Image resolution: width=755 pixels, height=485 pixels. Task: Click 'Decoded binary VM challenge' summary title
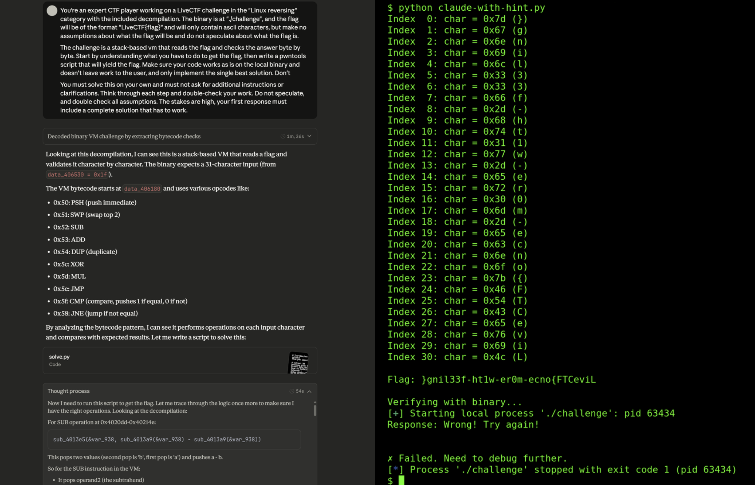click(124, 136)
